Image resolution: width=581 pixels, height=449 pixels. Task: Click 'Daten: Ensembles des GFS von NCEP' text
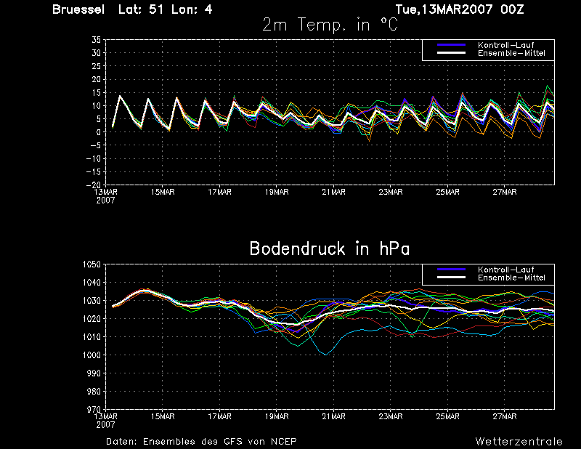point(201,442)
